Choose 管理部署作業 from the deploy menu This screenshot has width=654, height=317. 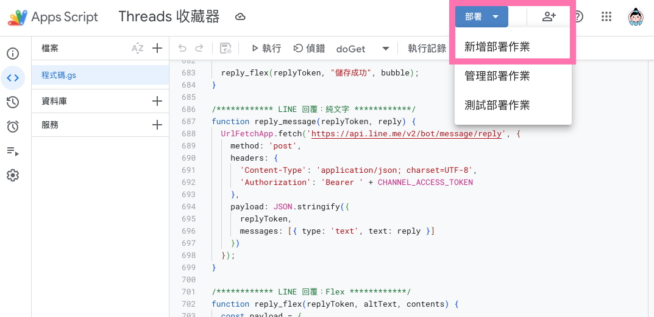click(x=497, y=76)
